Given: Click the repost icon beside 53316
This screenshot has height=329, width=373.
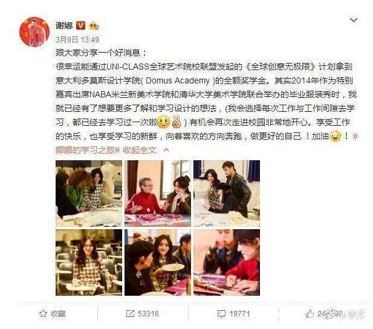Looking at the screenshot, I should [x=130, y=313].
